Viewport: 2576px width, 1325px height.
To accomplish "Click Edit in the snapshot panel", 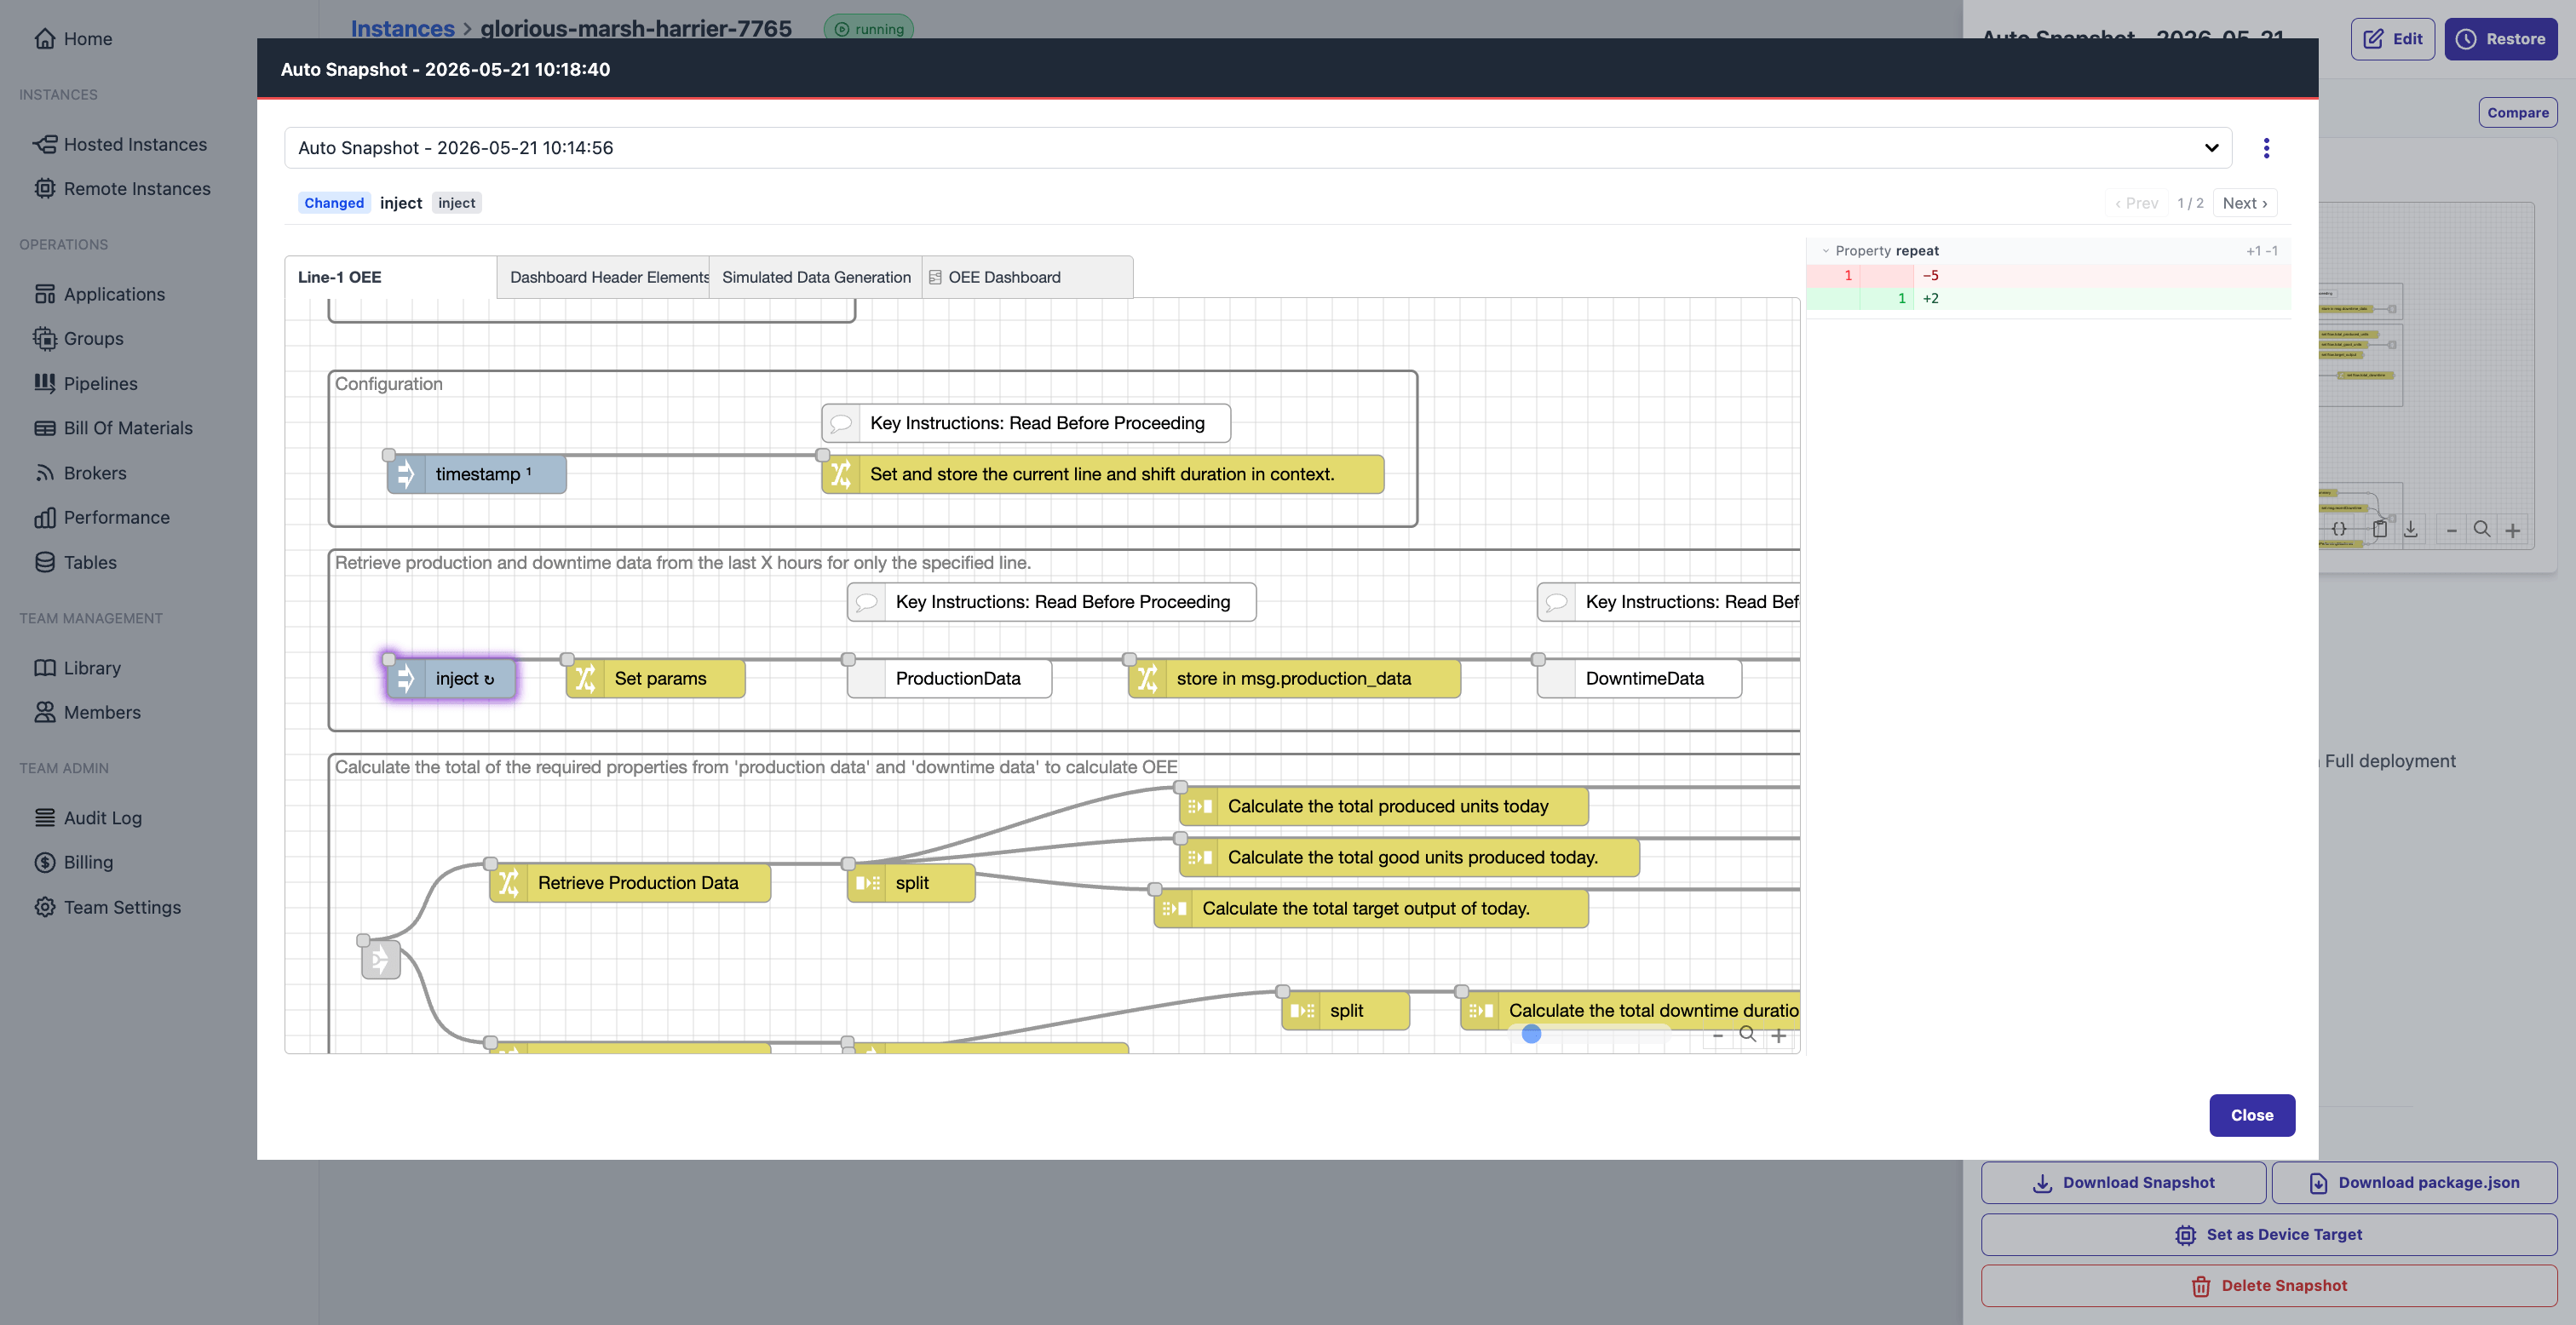I will tap(2392, 39).
